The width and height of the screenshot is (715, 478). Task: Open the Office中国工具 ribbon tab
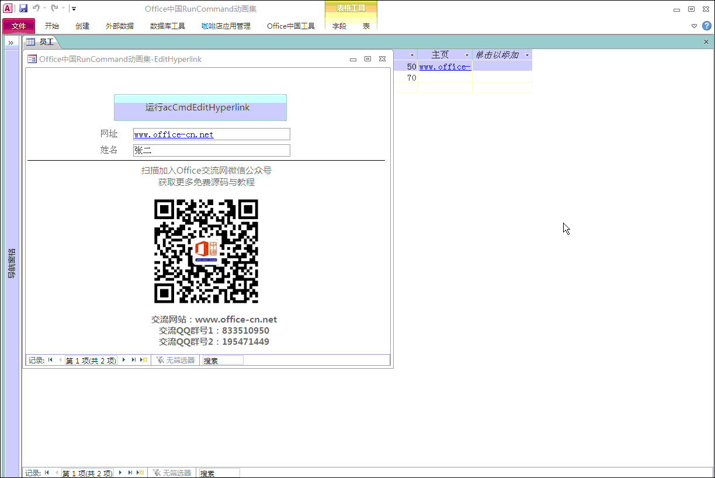pos(291,26)
